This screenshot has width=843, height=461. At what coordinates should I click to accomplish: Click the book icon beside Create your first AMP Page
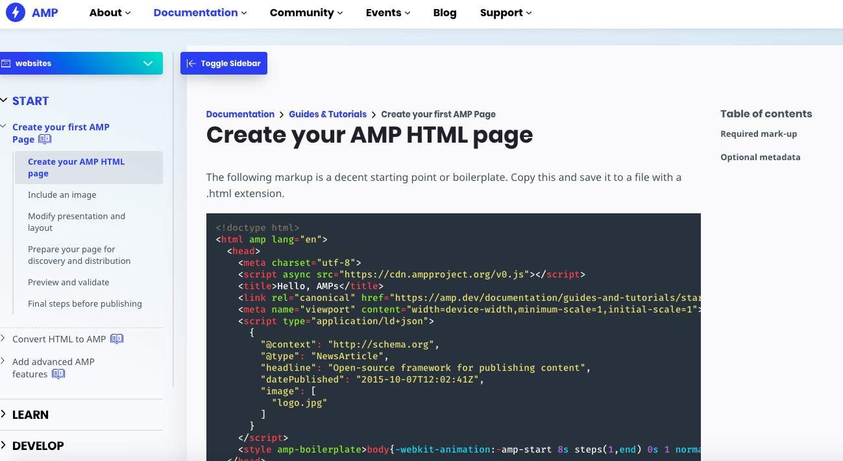tap(45, 139)
